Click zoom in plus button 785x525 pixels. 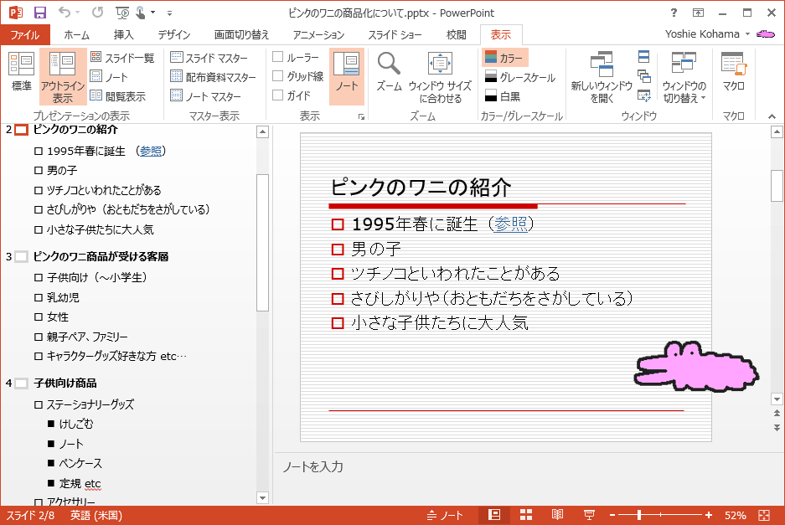(709, 515)
